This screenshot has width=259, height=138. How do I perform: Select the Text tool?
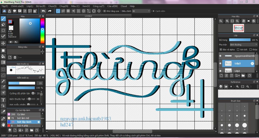click(x=3, y=100)
